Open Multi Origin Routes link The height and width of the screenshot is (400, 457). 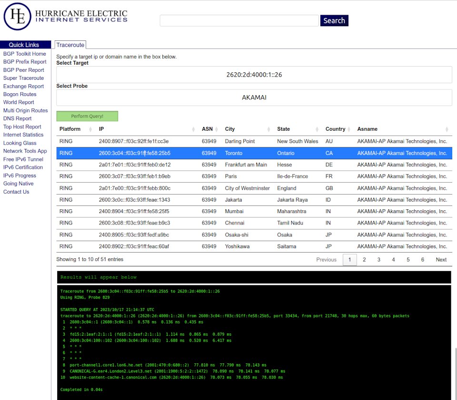[x=25, y=111]
